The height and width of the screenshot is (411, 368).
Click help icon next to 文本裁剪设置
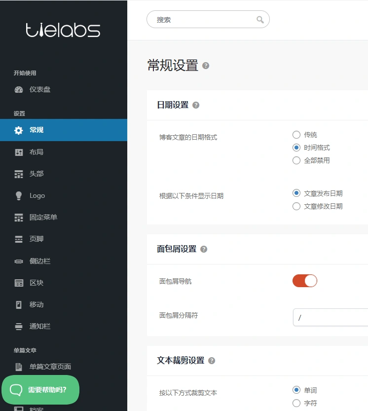212,361
